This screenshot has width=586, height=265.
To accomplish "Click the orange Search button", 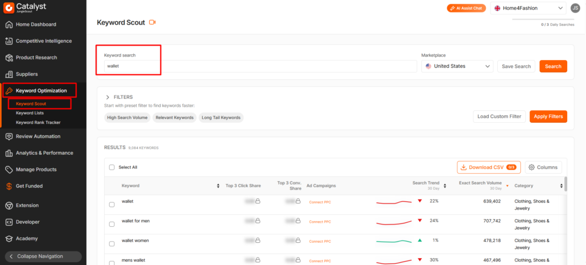I will tap(553, 66).
